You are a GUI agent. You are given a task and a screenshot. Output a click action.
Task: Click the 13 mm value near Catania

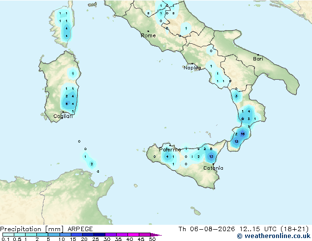point(211,156)
